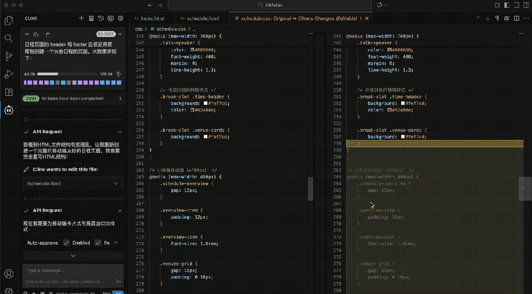The width and height of the screenshot is (532, 294).
Task: Open Cline settings gear in panel header
Action: click(x=120, y=18)
